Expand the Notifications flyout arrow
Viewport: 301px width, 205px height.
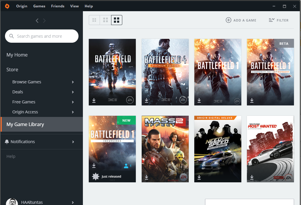(x=73, y=142)
